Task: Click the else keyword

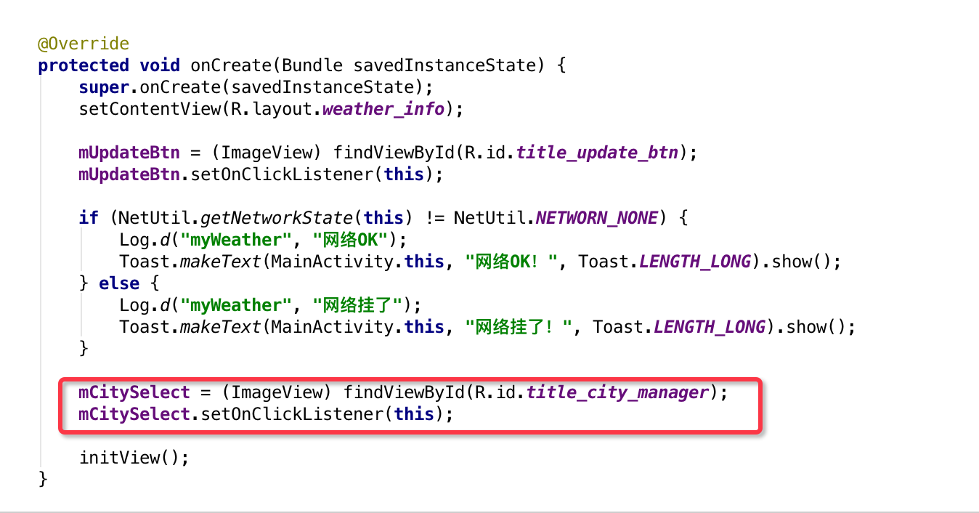Action: pyautogui.click(x=118, y=283)
